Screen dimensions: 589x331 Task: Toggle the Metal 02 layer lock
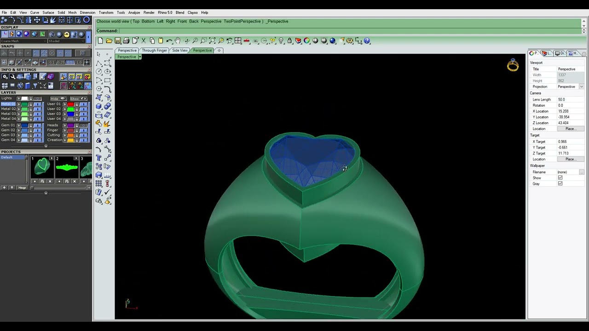(30, 109)
